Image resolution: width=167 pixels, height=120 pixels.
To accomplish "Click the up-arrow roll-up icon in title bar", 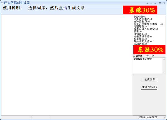I will pos(151,3).
